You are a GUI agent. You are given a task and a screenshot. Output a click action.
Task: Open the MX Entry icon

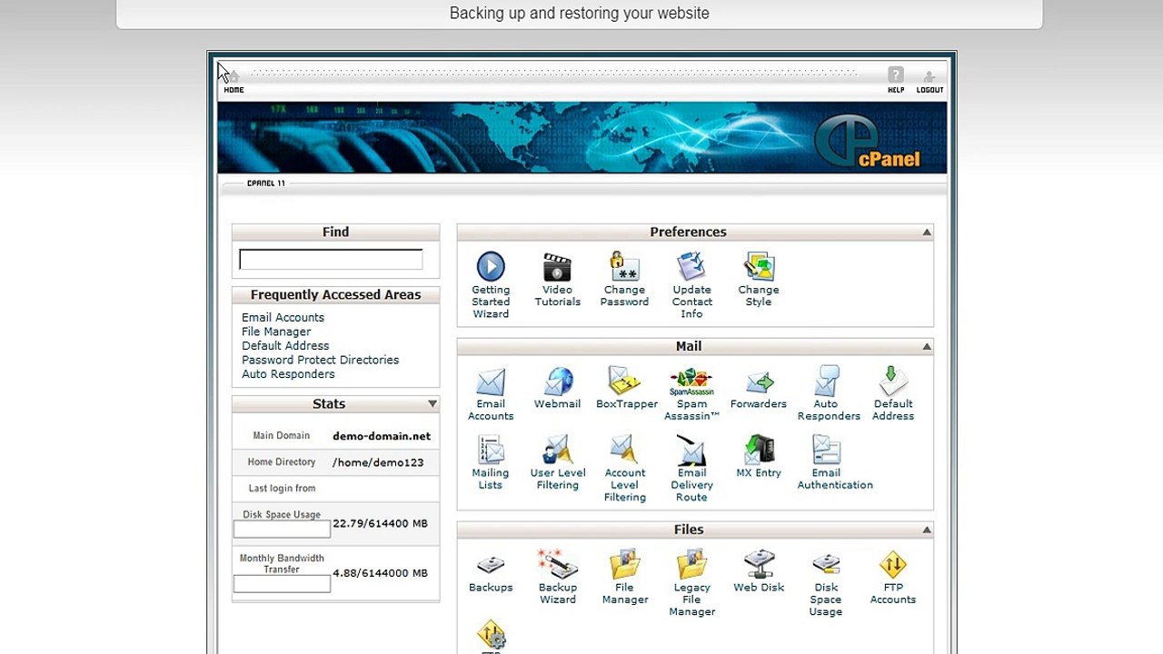point(759,451)
